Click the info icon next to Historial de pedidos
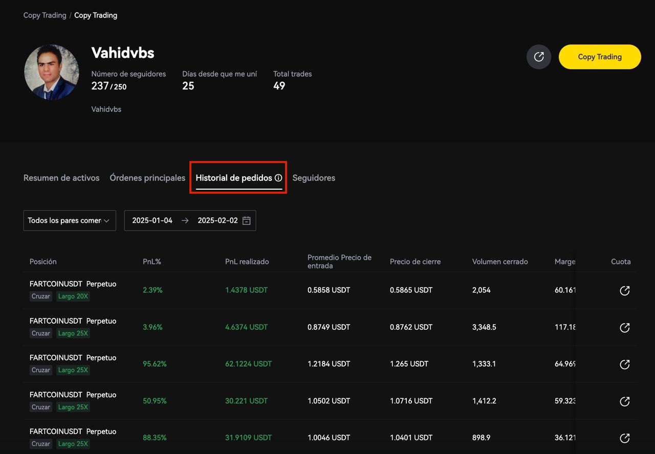This screenshot has height=454, width=655. (x=278, y=178)
